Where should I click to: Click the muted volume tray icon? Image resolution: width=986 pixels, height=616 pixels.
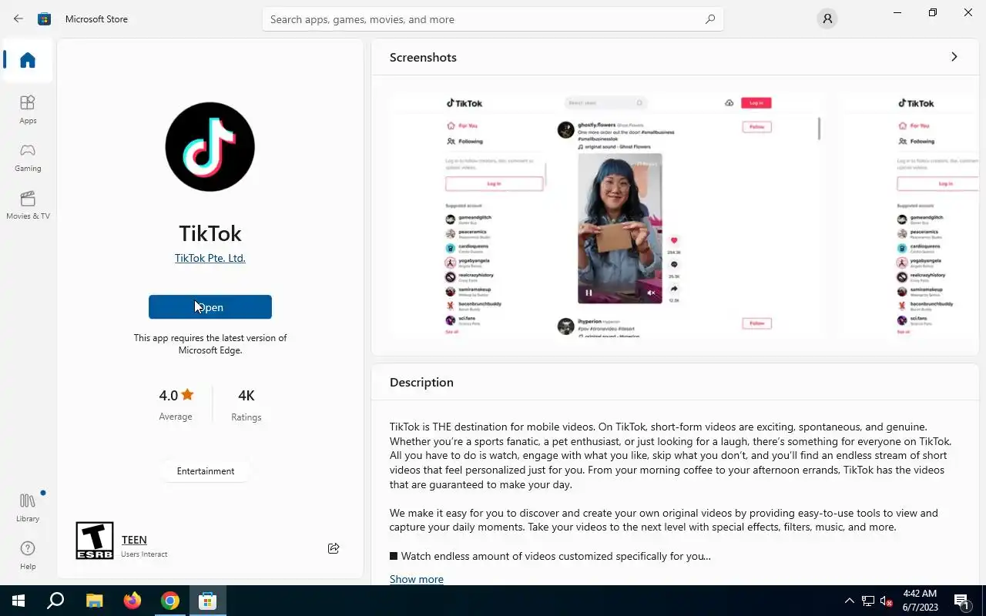tap(887, 601)
